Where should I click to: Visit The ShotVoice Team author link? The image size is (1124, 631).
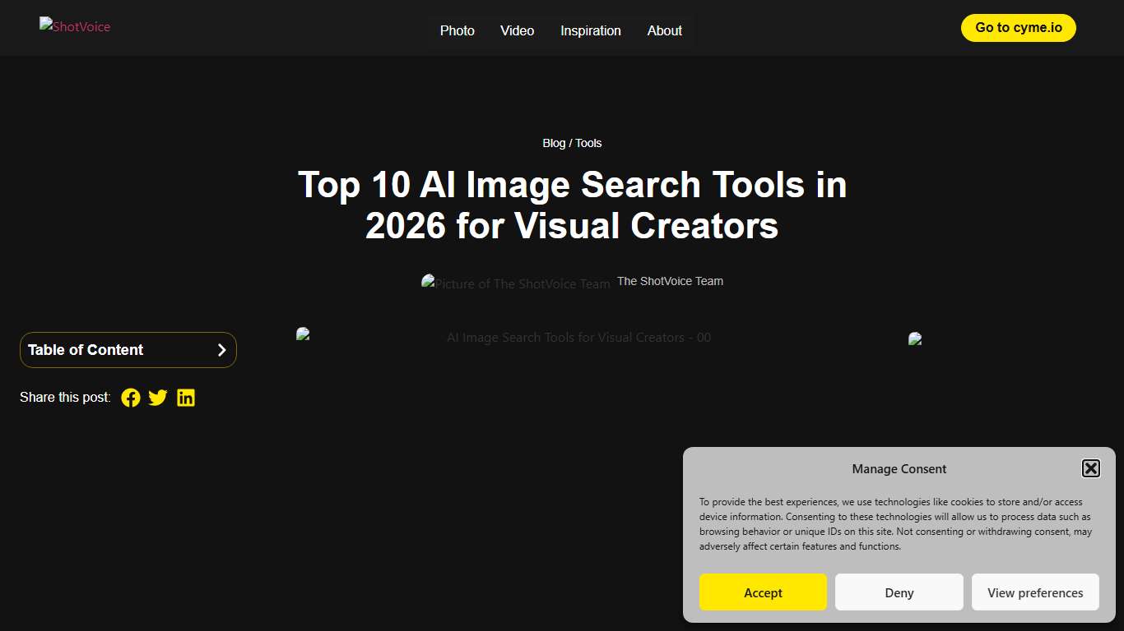pos(670,281)
